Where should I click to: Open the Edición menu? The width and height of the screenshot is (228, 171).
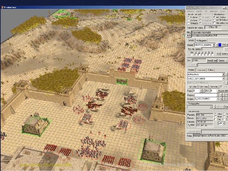point(199,11)
